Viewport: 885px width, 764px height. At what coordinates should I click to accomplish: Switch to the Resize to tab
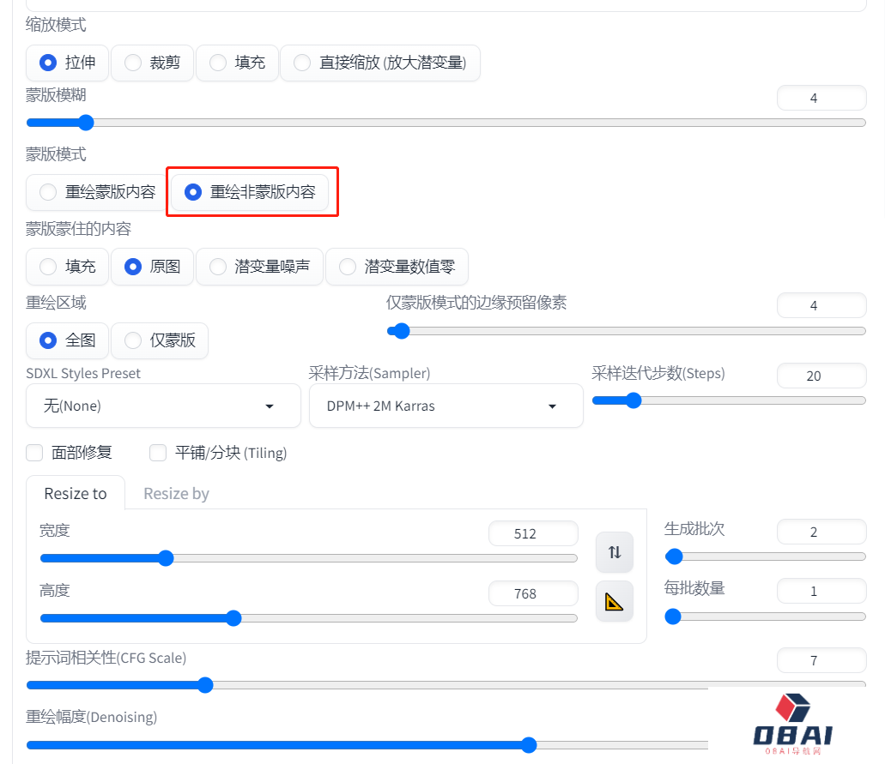(x=76, y=493)
